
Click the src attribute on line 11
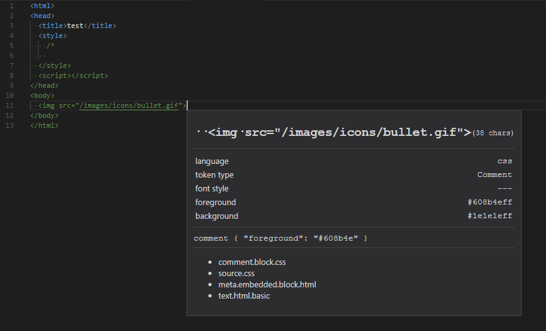tap(65, 105)
